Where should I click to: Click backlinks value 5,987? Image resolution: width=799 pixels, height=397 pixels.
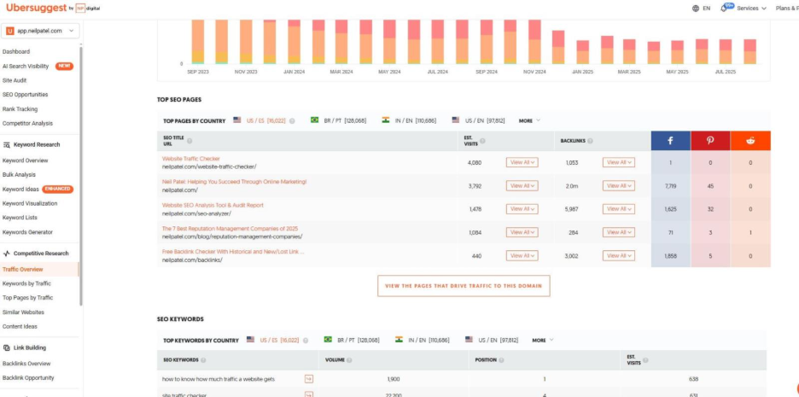click(571, 209)
